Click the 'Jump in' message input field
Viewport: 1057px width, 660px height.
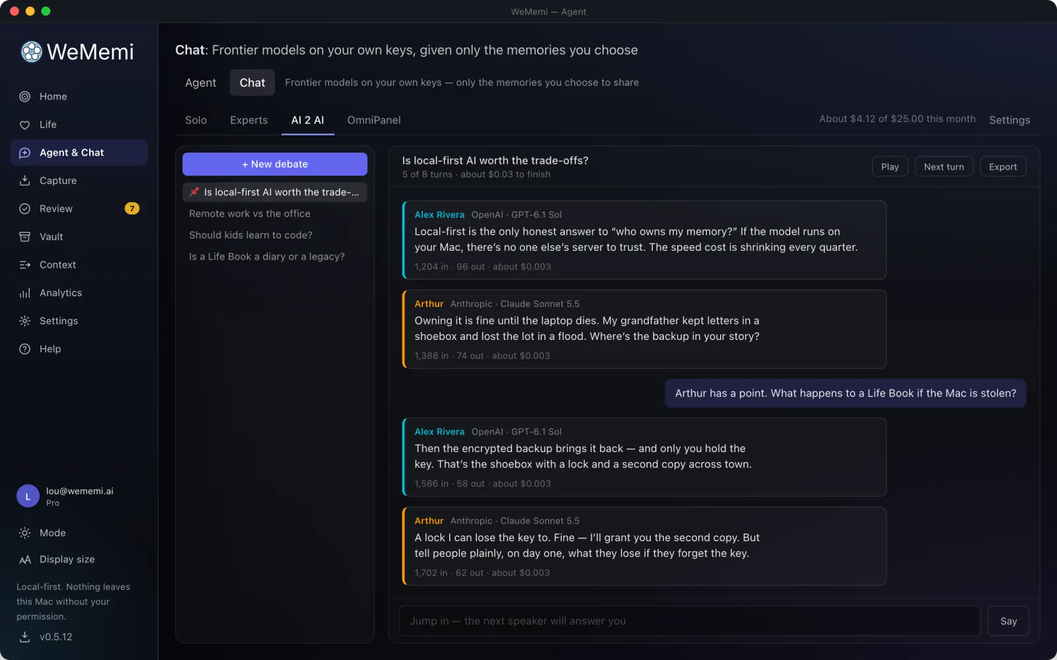coord(690,621)
